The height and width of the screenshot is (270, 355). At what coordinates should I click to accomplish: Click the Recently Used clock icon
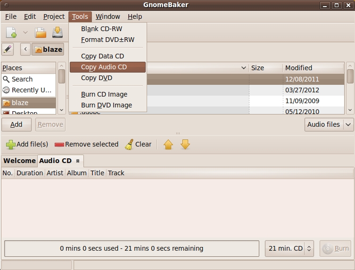click(6, 90)
